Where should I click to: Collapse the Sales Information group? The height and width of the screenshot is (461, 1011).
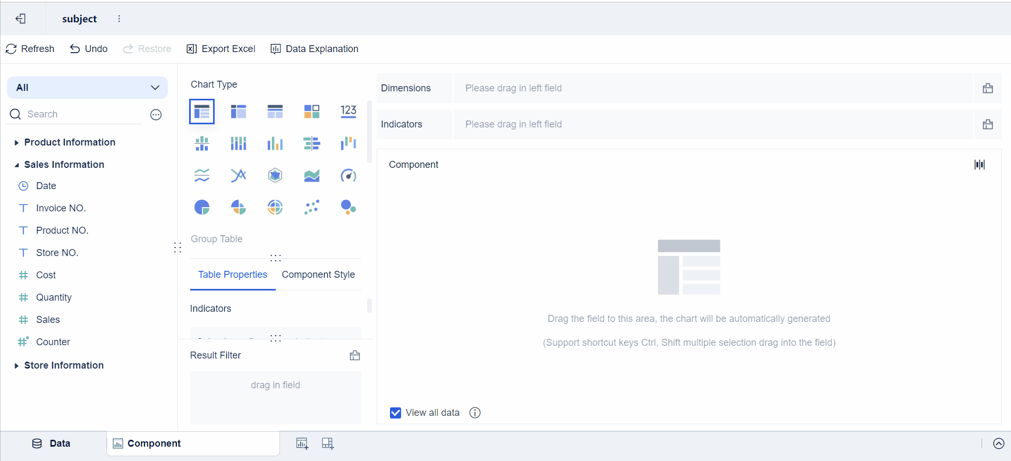tap(16, 165)
